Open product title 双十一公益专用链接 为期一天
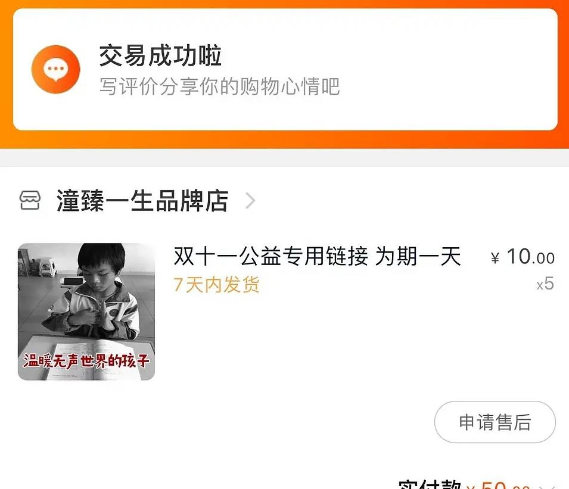Screen dimensions: 569x489 coord(317,256)
